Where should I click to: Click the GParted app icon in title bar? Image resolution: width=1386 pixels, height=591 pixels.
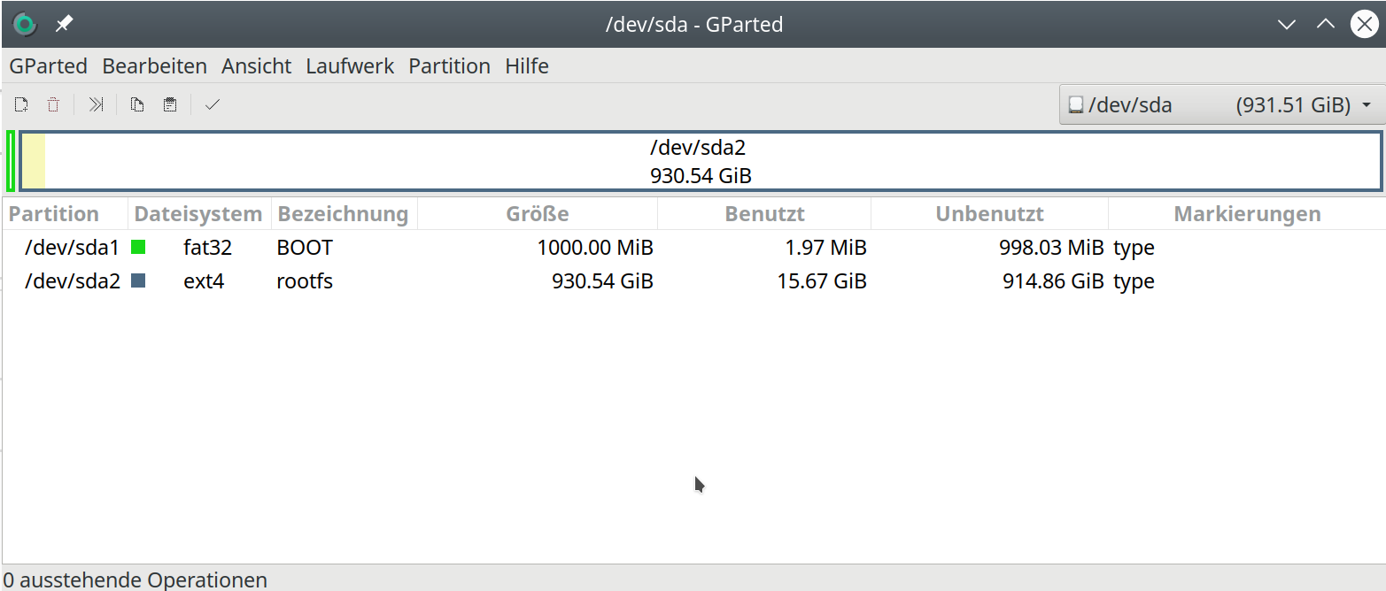(x=25, y=24)
